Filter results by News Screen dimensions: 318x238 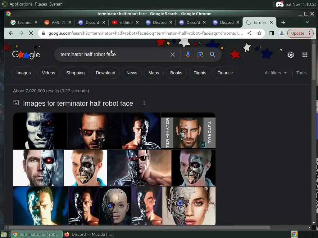coord(132,73)
